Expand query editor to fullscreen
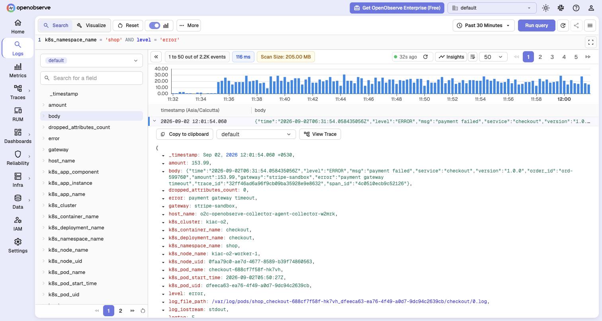 click(591, 42)
